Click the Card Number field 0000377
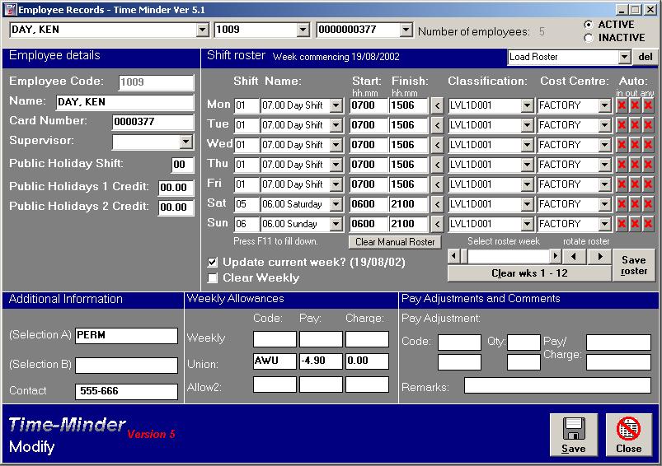Screen dimensions: 662x466 click(x=153, y=122)
